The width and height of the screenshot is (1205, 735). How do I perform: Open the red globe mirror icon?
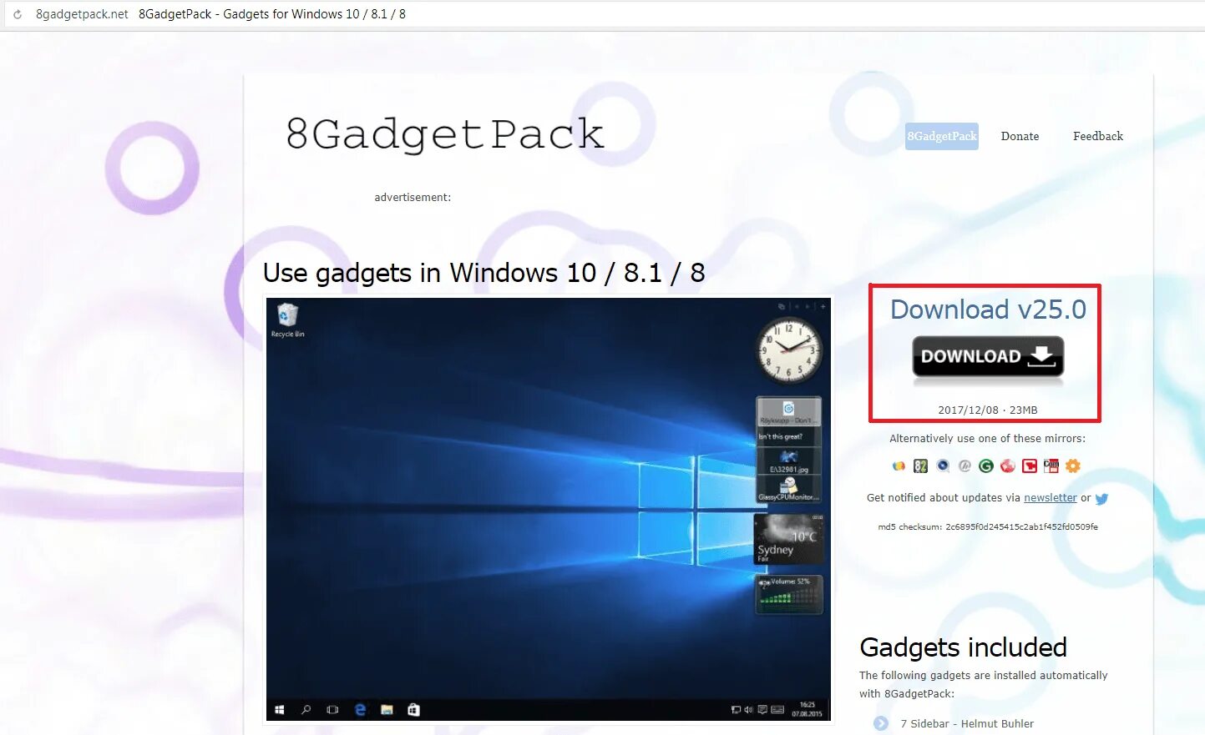pyautogui.click(x=1008, y=466)
